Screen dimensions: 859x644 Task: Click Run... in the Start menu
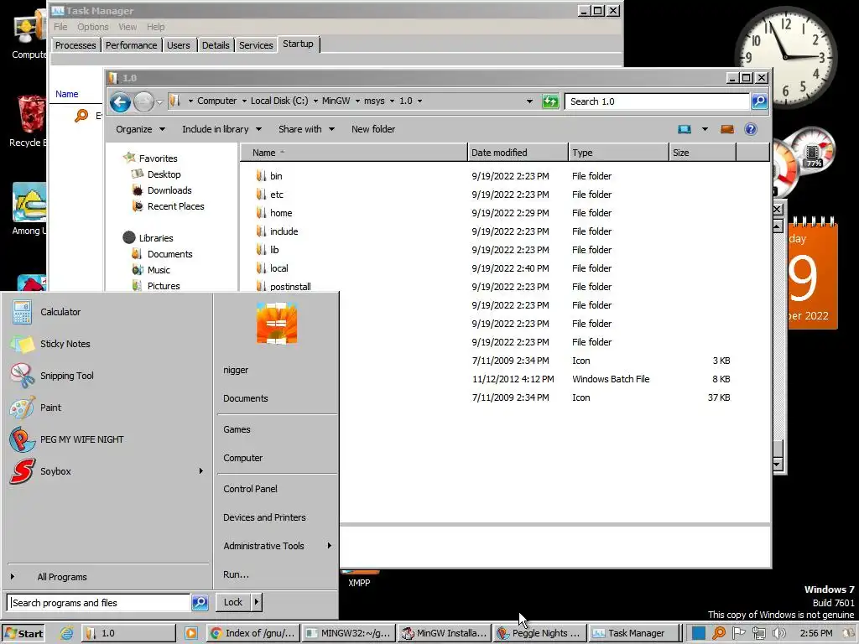click(x=236, y=574)
